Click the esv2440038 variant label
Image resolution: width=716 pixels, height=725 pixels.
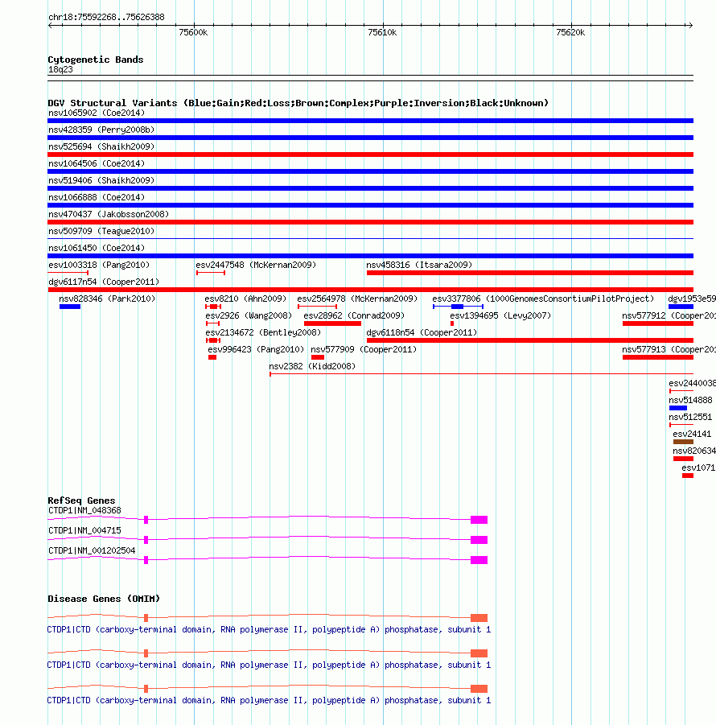[692, 383]
